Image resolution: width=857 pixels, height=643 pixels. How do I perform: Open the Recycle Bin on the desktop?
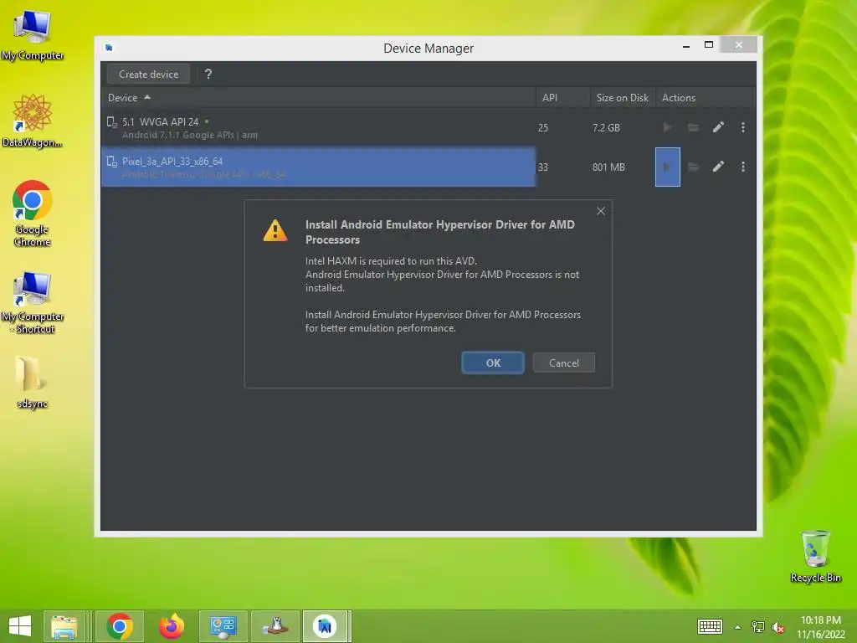(815, 556)
